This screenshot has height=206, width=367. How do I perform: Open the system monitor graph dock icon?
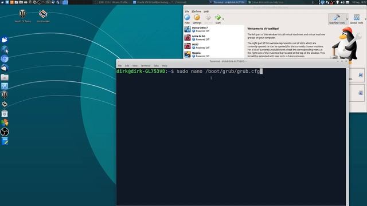pos(5,86)
